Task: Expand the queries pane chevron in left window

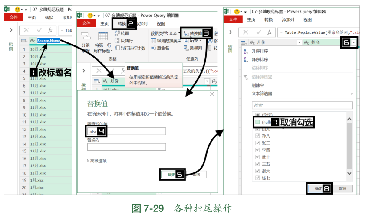Action: pos(11,30)
